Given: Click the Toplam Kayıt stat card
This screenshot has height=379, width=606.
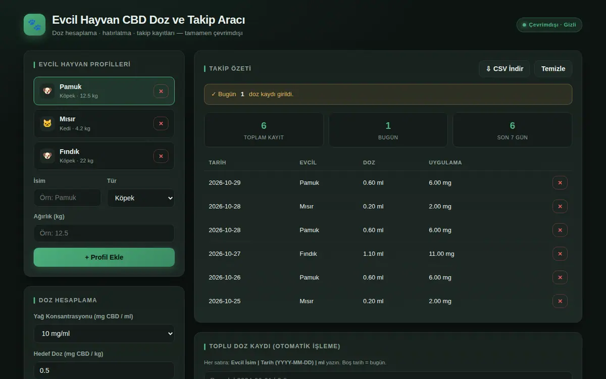Looking at the screenshot, I should (264, 130).
